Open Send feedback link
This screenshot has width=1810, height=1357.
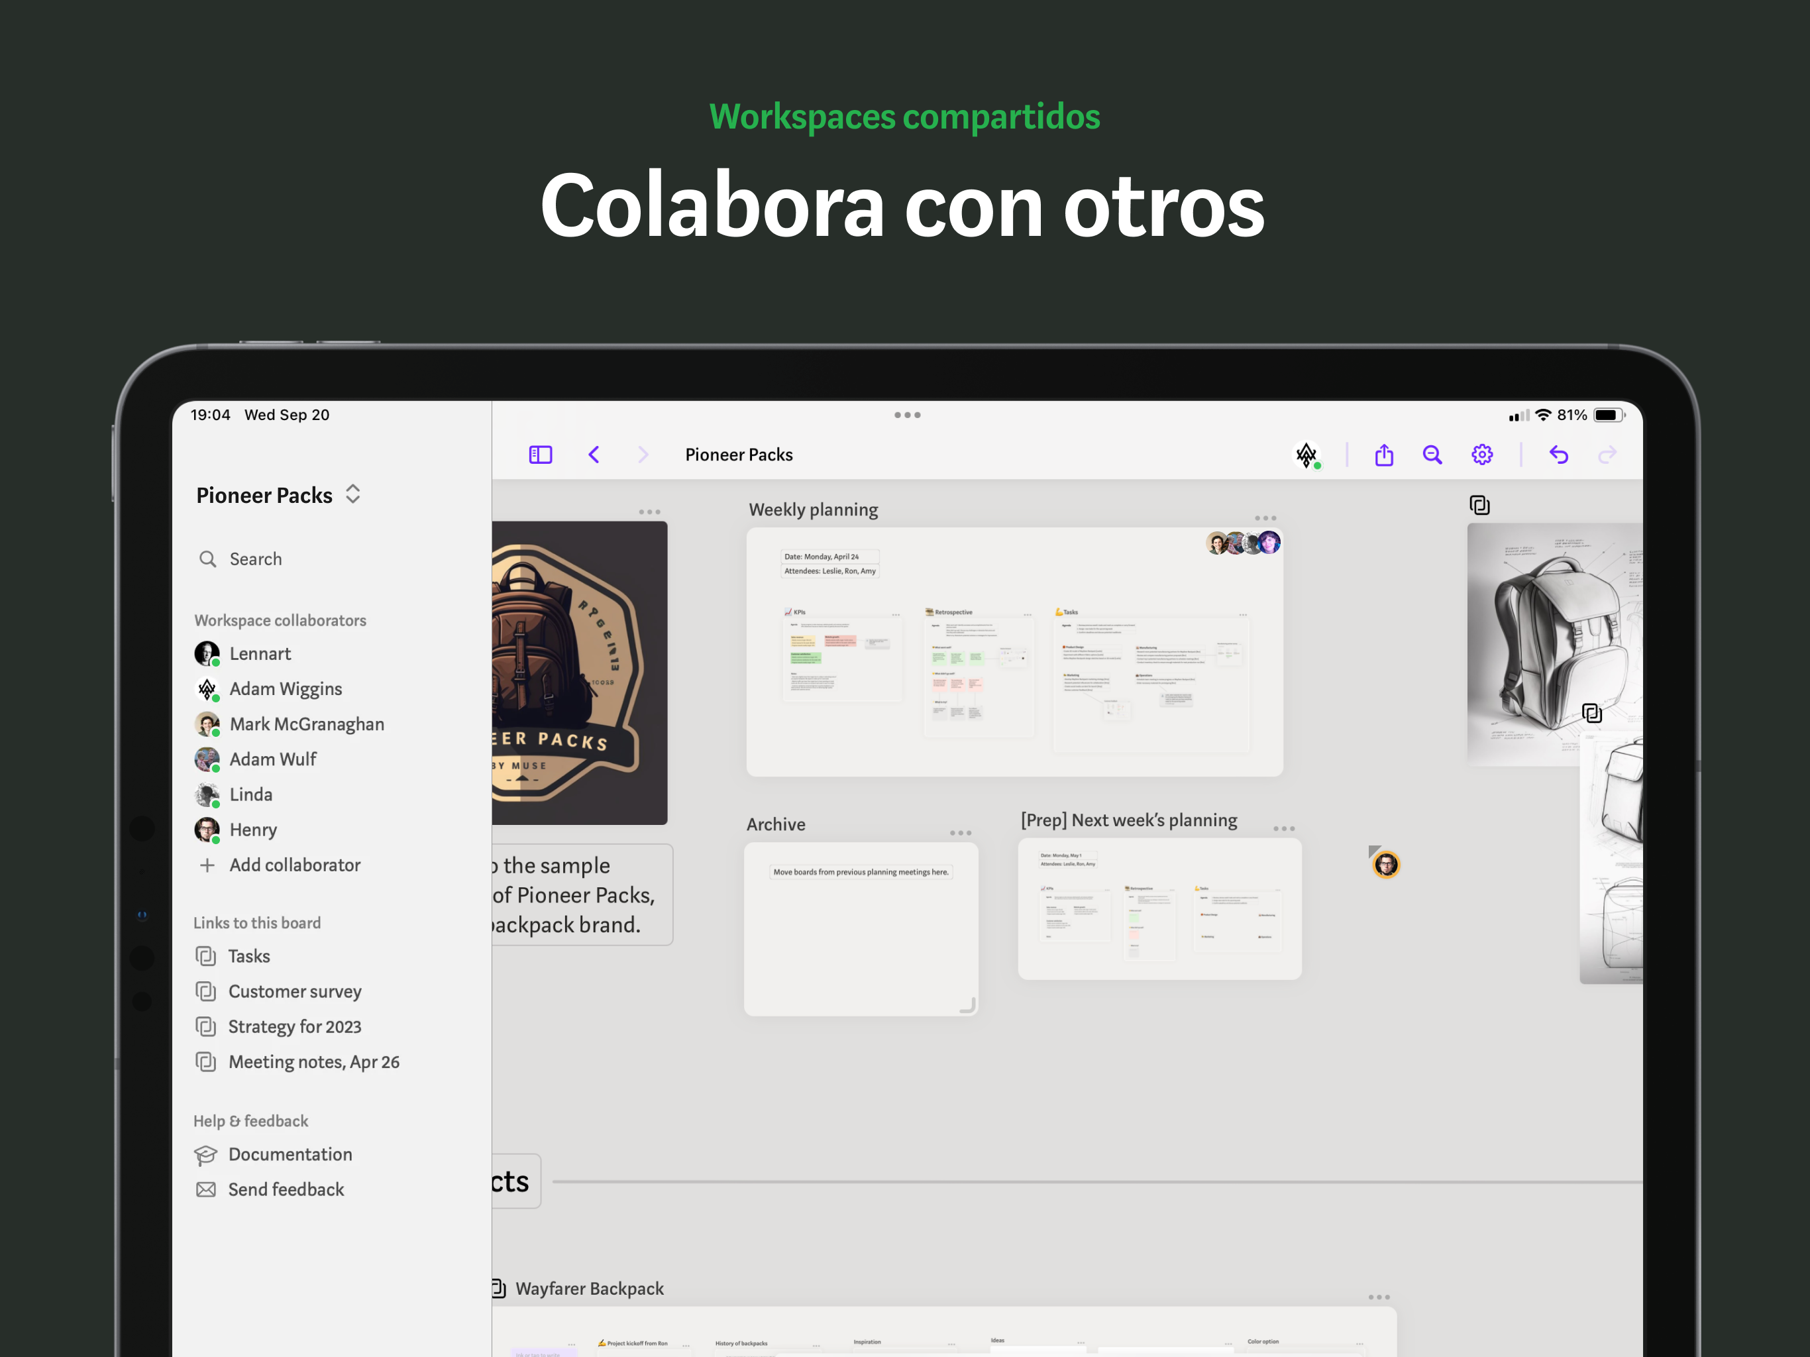(286, 1189)
